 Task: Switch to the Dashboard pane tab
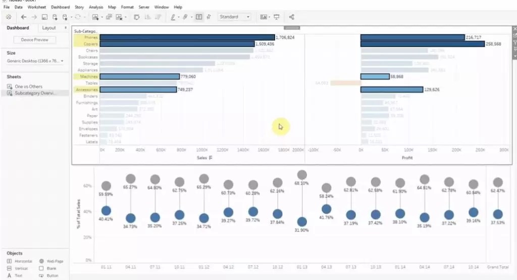point(18,28)
